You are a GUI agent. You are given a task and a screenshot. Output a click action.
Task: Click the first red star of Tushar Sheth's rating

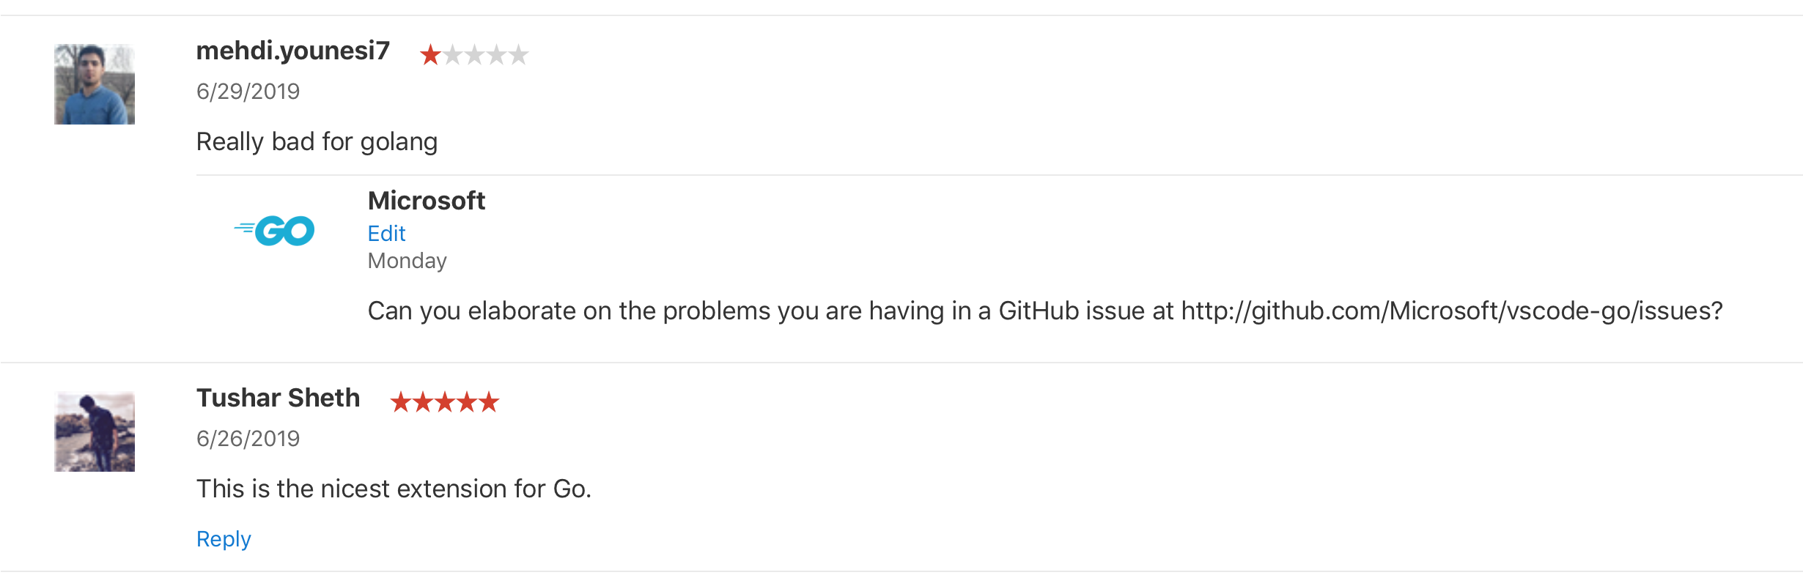(x=402, y=401)
